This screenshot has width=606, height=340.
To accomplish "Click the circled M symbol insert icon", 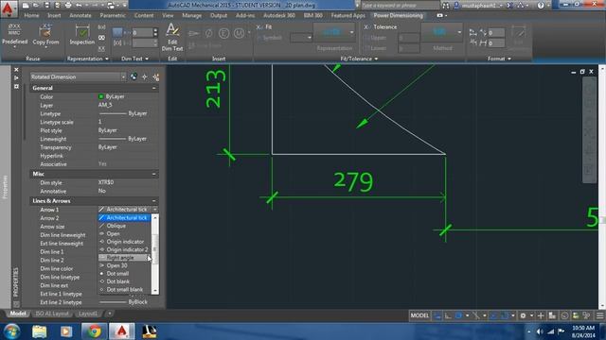I will pyautogui.click(x=239, y=34).
